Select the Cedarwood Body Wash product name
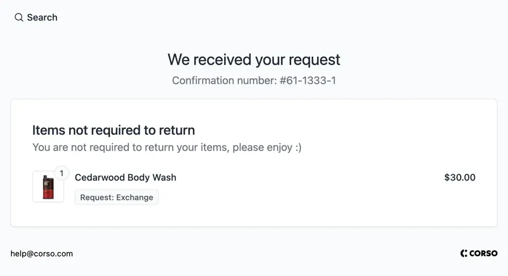The image size is (508, 276). [125, 178]
